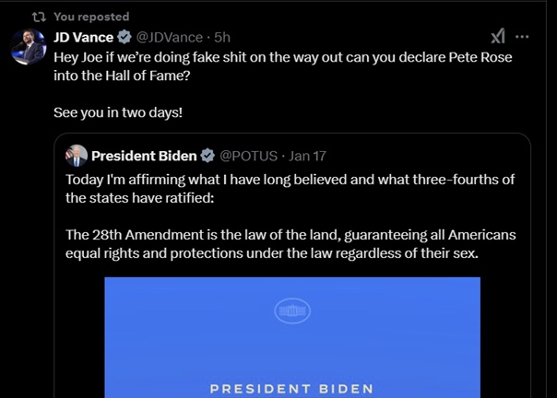557x398 pixels.
Task: Open the @JDVance handle link
Action: [x=171, y=37]
